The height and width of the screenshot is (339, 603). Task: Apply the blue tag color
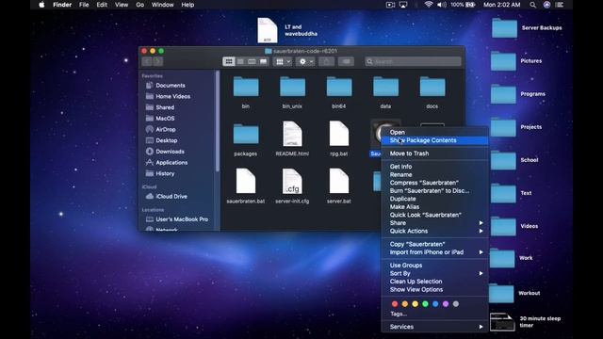pyautogui.click(x=435, y=304)
